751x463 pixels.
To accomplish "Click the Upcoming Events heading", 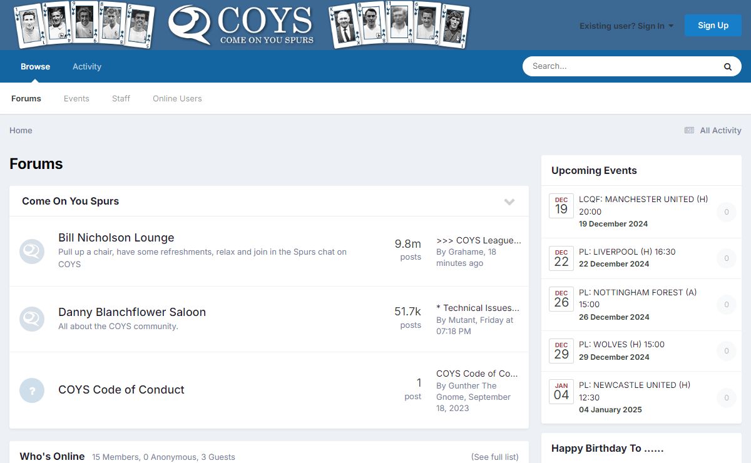I will (594, 170).
